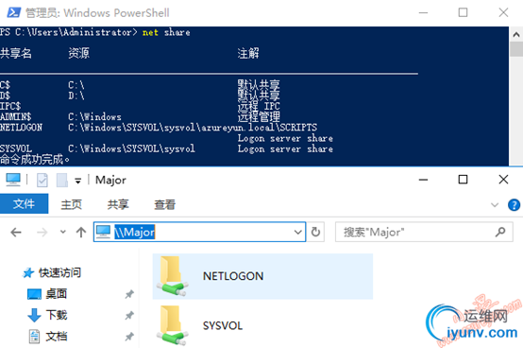This screenshot has height=348, width=523.
Task: Minimize the Major explorer window
Action: 423,180
